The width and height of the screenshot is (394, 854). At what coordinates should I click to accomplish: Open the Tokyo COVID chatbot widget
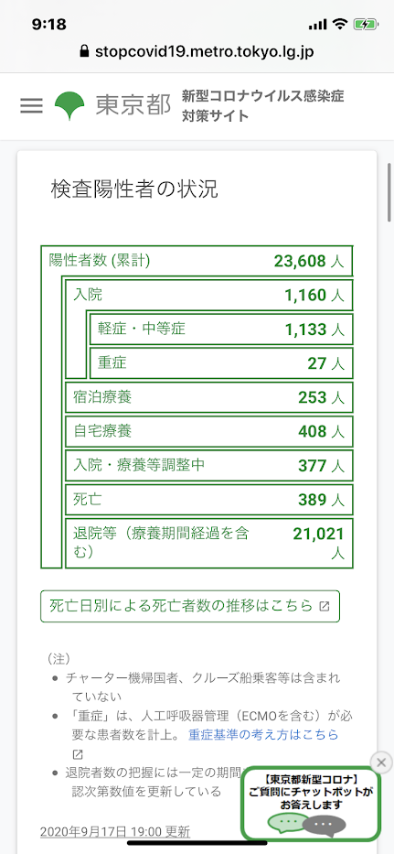point(312,804)
